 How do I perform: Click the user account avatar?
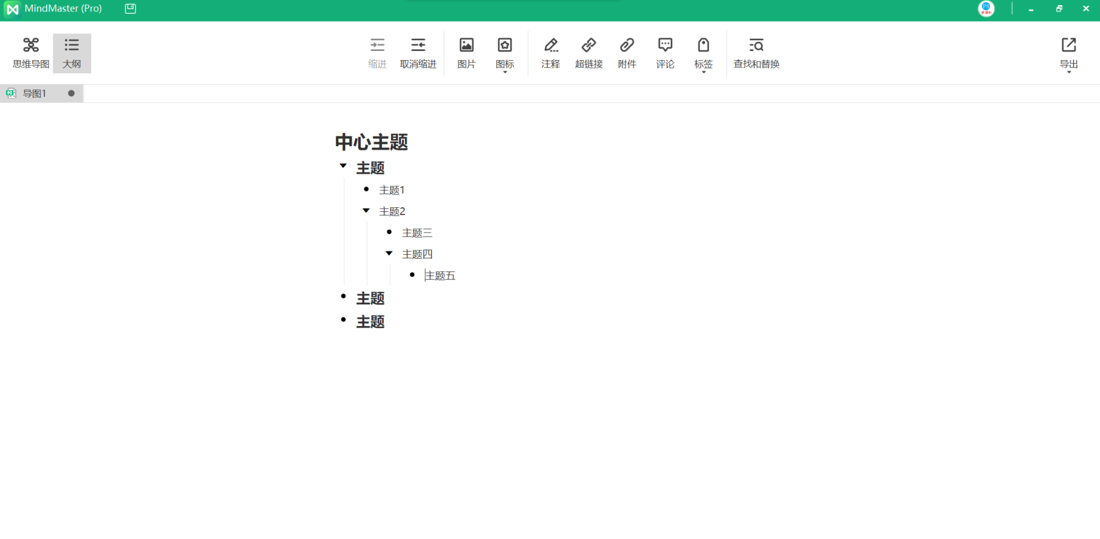coord(986,9)
